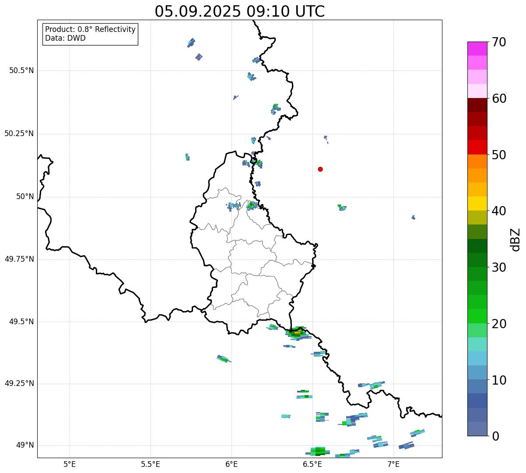Click the 50°N latitude label

[x=25, y=196]
